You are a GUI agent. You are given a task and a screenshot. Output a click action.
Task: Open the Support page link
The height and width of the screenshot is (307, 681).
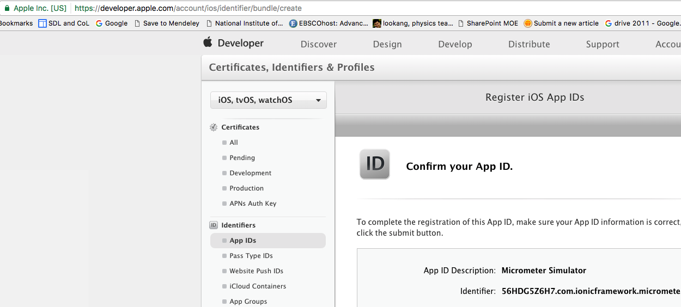pos(603,44)
